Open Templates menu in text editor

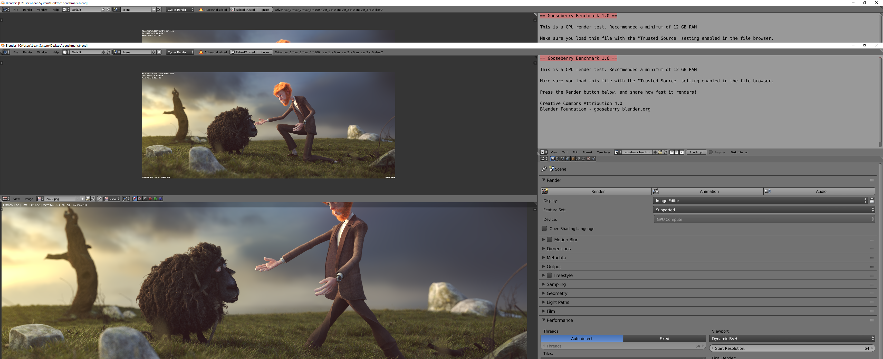click(x=604, y=152)
